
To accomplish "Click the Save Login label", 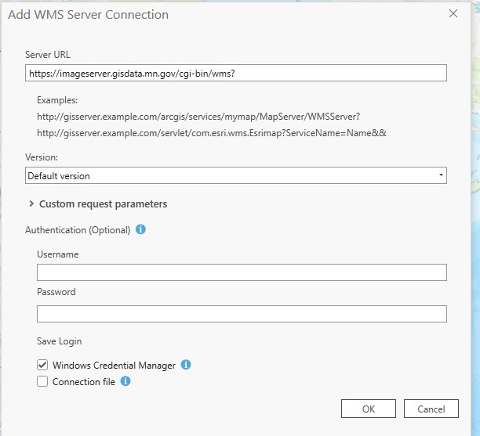I will click(x=60, y=341).
